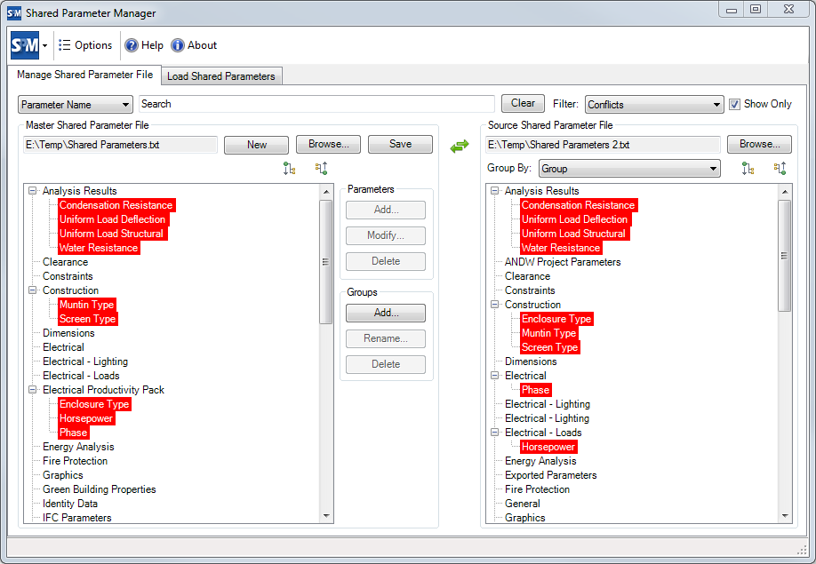Open About with the info icon
Viewport: 816px width, 564px height.
178,46
